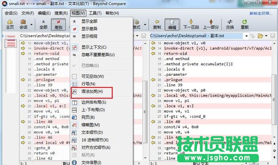Open the 帮助(H) menu
The width and height of the screenshot is (278, 165).
pyautogui.click(x=112, y=13)
